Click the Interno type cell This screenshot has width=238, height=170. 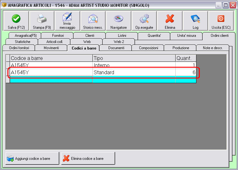tap(134, 65)
